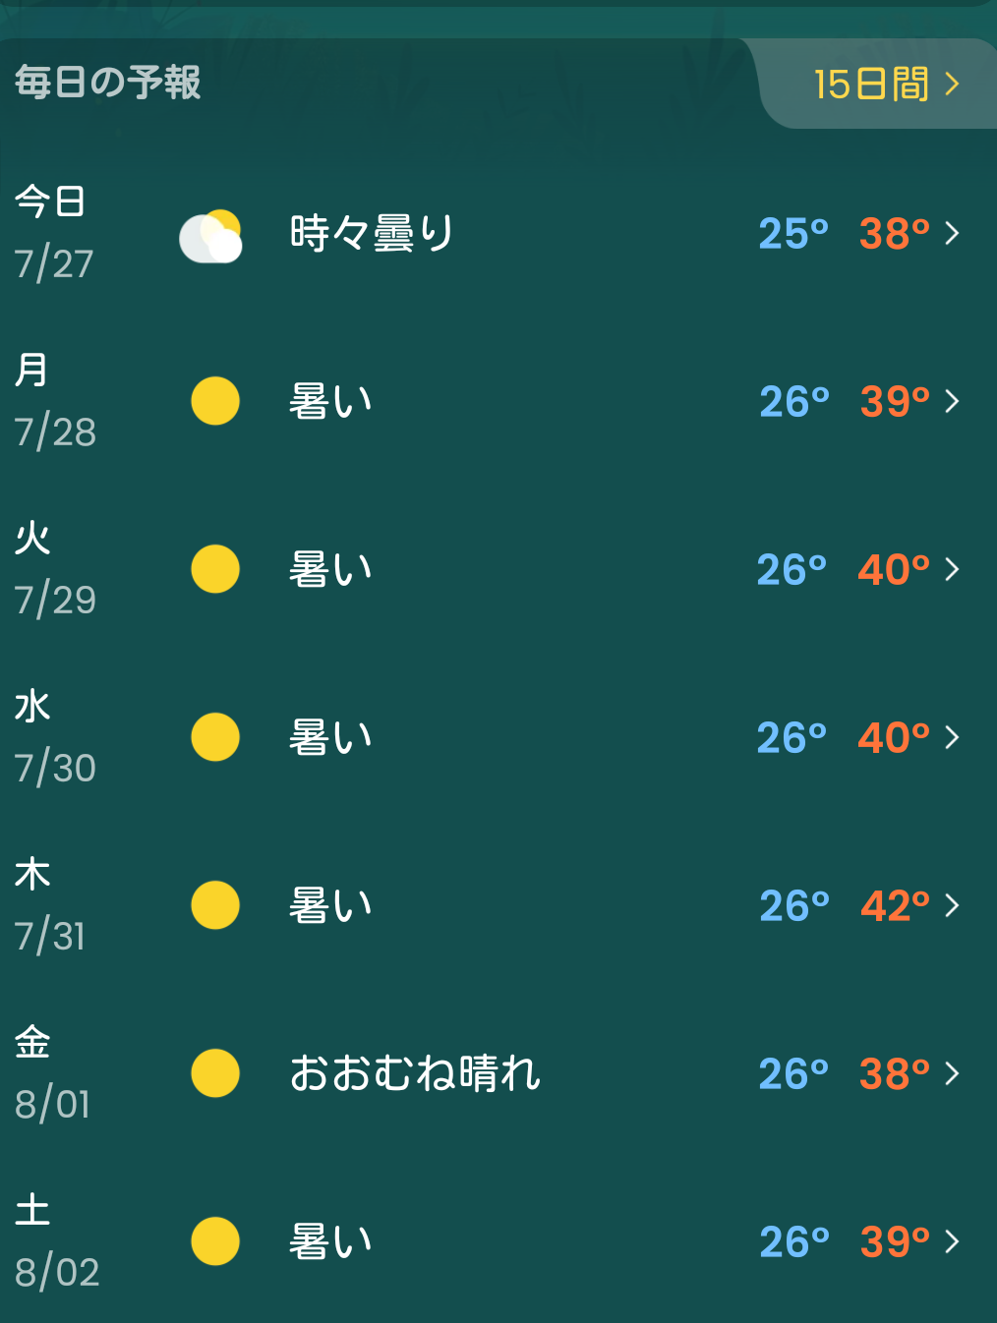This screenshot has width=997, height=1323.
Task: Open the 15日間 forecast tab
Action: pos(885,84)
